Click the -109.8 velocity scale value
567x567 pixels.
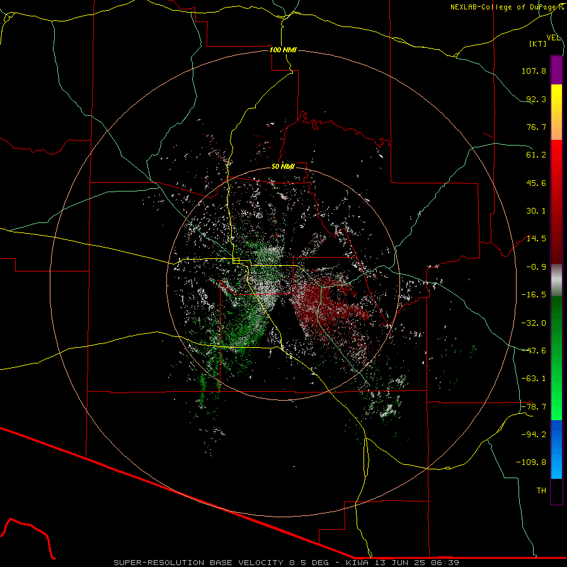pyautogui.click(x=531, y=462)
